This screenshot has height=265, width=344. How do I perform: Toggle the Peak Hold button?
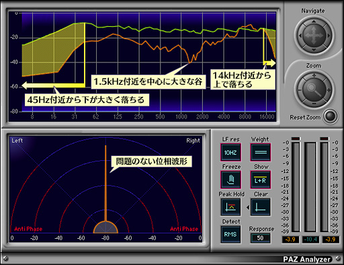coord(230,207)
